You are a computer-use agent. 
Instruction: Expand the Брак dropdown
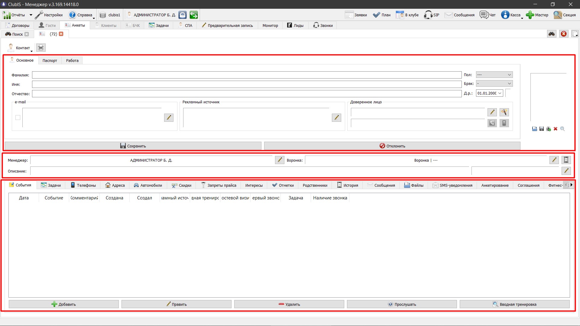[x=494, y=83]
